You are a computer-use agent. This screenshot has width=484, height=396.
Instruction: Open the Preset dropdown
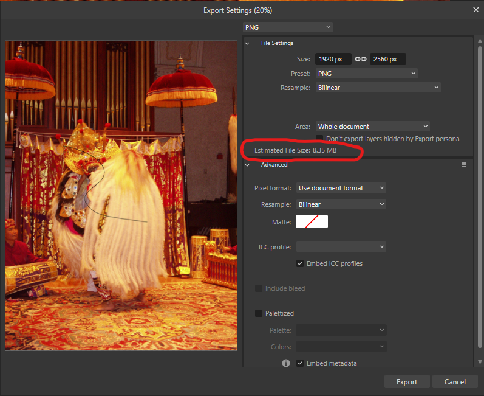[366, 74]
